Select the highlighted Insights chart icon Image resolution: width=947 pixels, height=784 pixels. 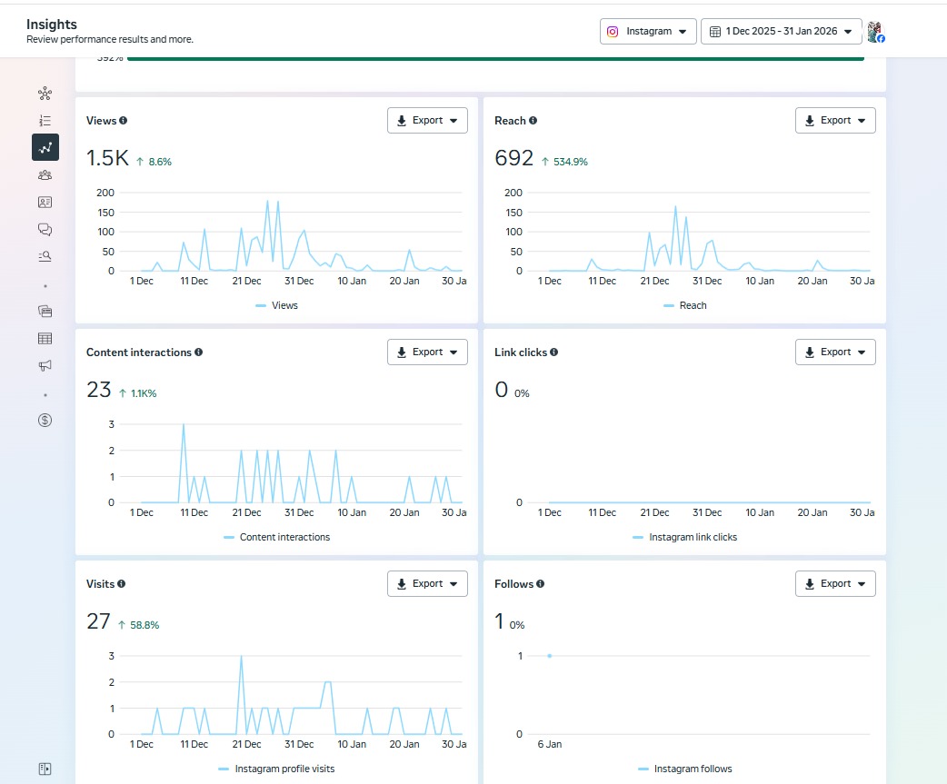click(x=45, y=147)
